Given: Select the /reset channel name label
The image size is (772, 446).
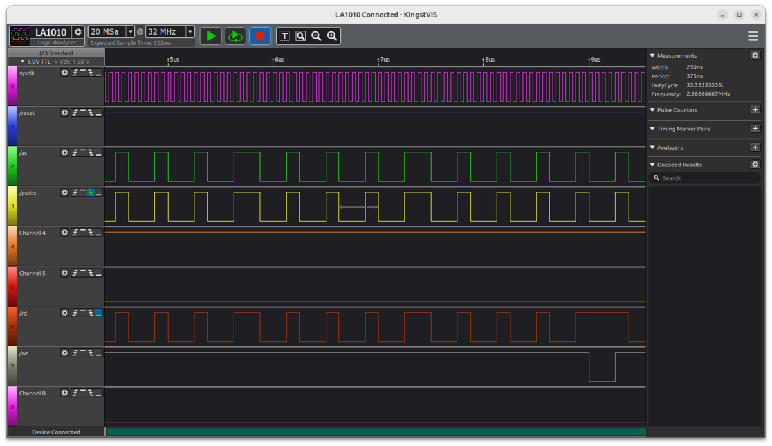Looking at the screenshot, I should [27, 113].
